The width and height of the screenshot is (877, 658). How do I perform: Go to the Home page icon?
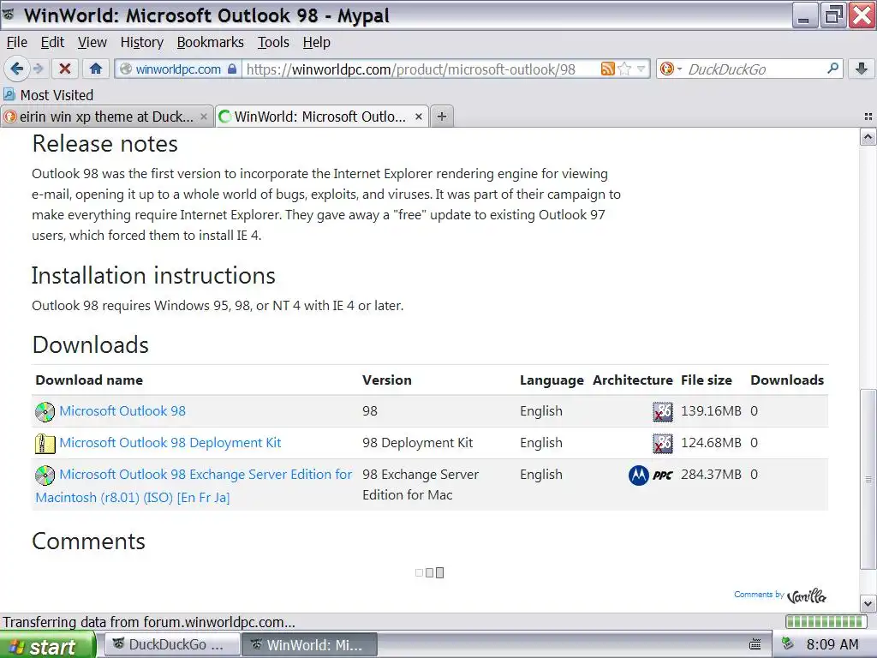click(x=96, y=69)
